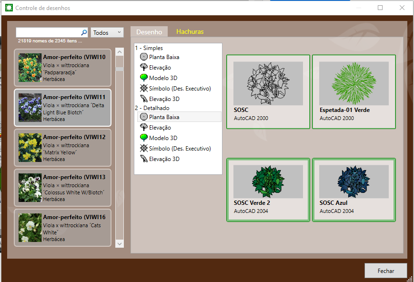
Task: Open the Todos filter dropdown
Action: point(107,32)
